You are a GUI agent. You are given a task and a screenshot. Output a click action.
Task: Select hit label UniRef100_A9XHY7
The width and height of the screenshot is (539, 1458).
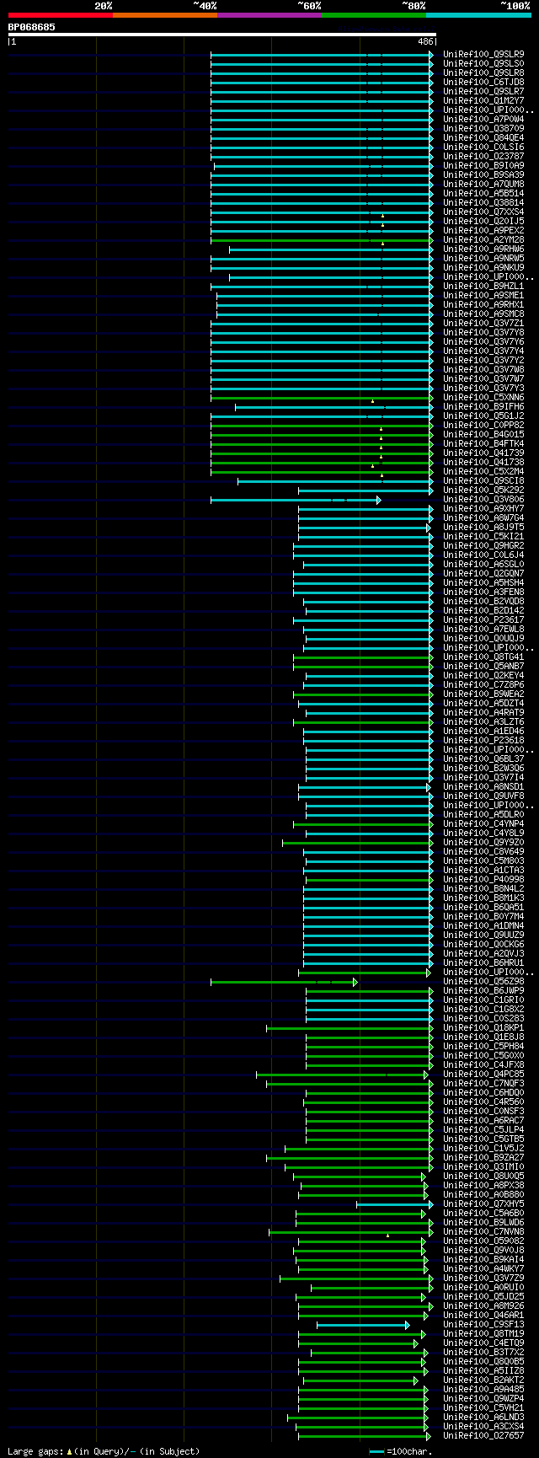point(483,509)
